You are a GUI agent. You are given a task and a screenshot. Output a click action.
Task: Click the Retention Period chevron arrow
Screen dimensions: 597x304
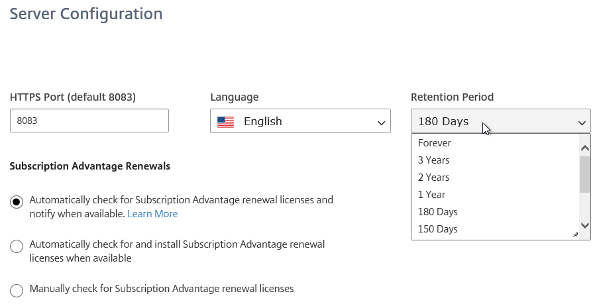click(582, 123)
